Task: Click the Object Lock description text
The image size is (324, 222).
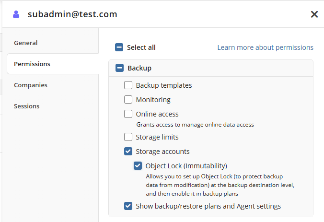Action: coord(220,185)
